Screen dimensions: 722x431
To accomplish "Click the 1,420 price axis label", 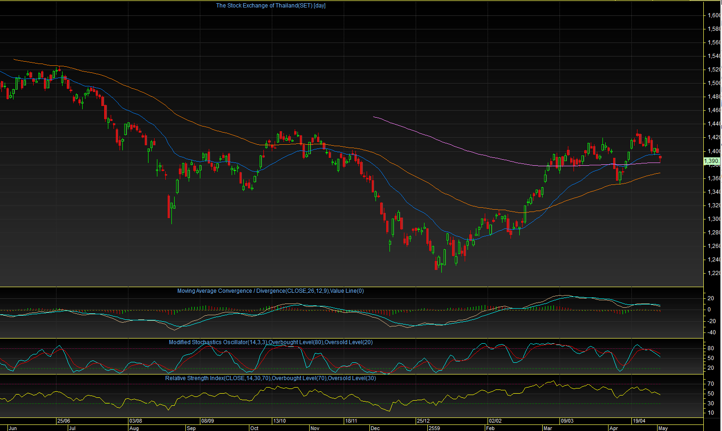I will (714, 137).
